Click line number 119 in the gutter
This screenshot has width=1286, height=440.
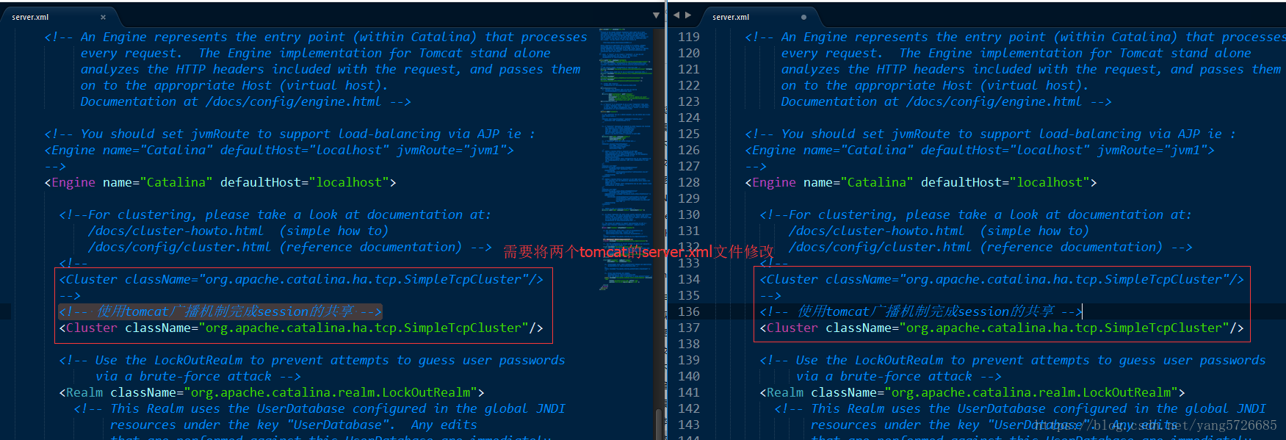click(689, 37)
